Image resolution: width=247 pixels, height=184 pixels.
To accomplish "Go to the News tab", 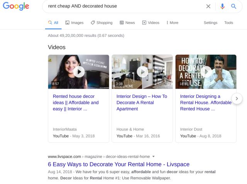I will (127, 23).
